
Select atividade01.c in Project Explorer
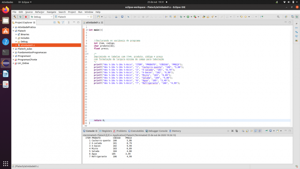28,45
